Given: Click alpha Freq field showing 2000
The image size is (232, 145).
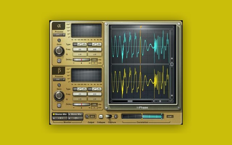Looking at the screenshot, I should tap(95, 49).
